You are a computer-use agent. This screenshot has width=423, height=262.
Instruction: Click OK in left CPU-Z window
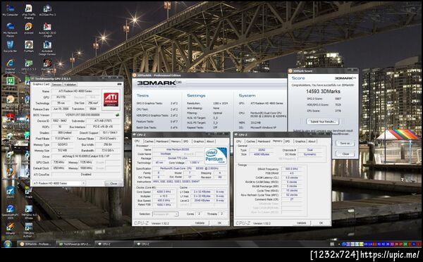click(219, 223)
